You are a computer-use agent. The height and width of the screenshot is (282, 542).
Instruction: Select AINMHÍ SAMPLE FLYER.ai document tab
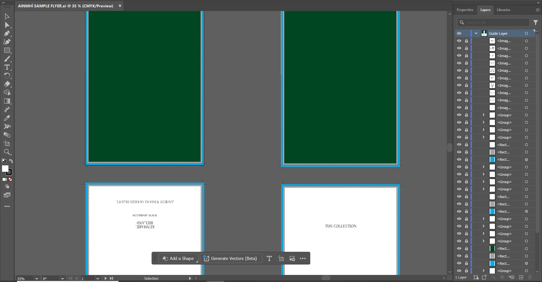click(x=65, y=6)
